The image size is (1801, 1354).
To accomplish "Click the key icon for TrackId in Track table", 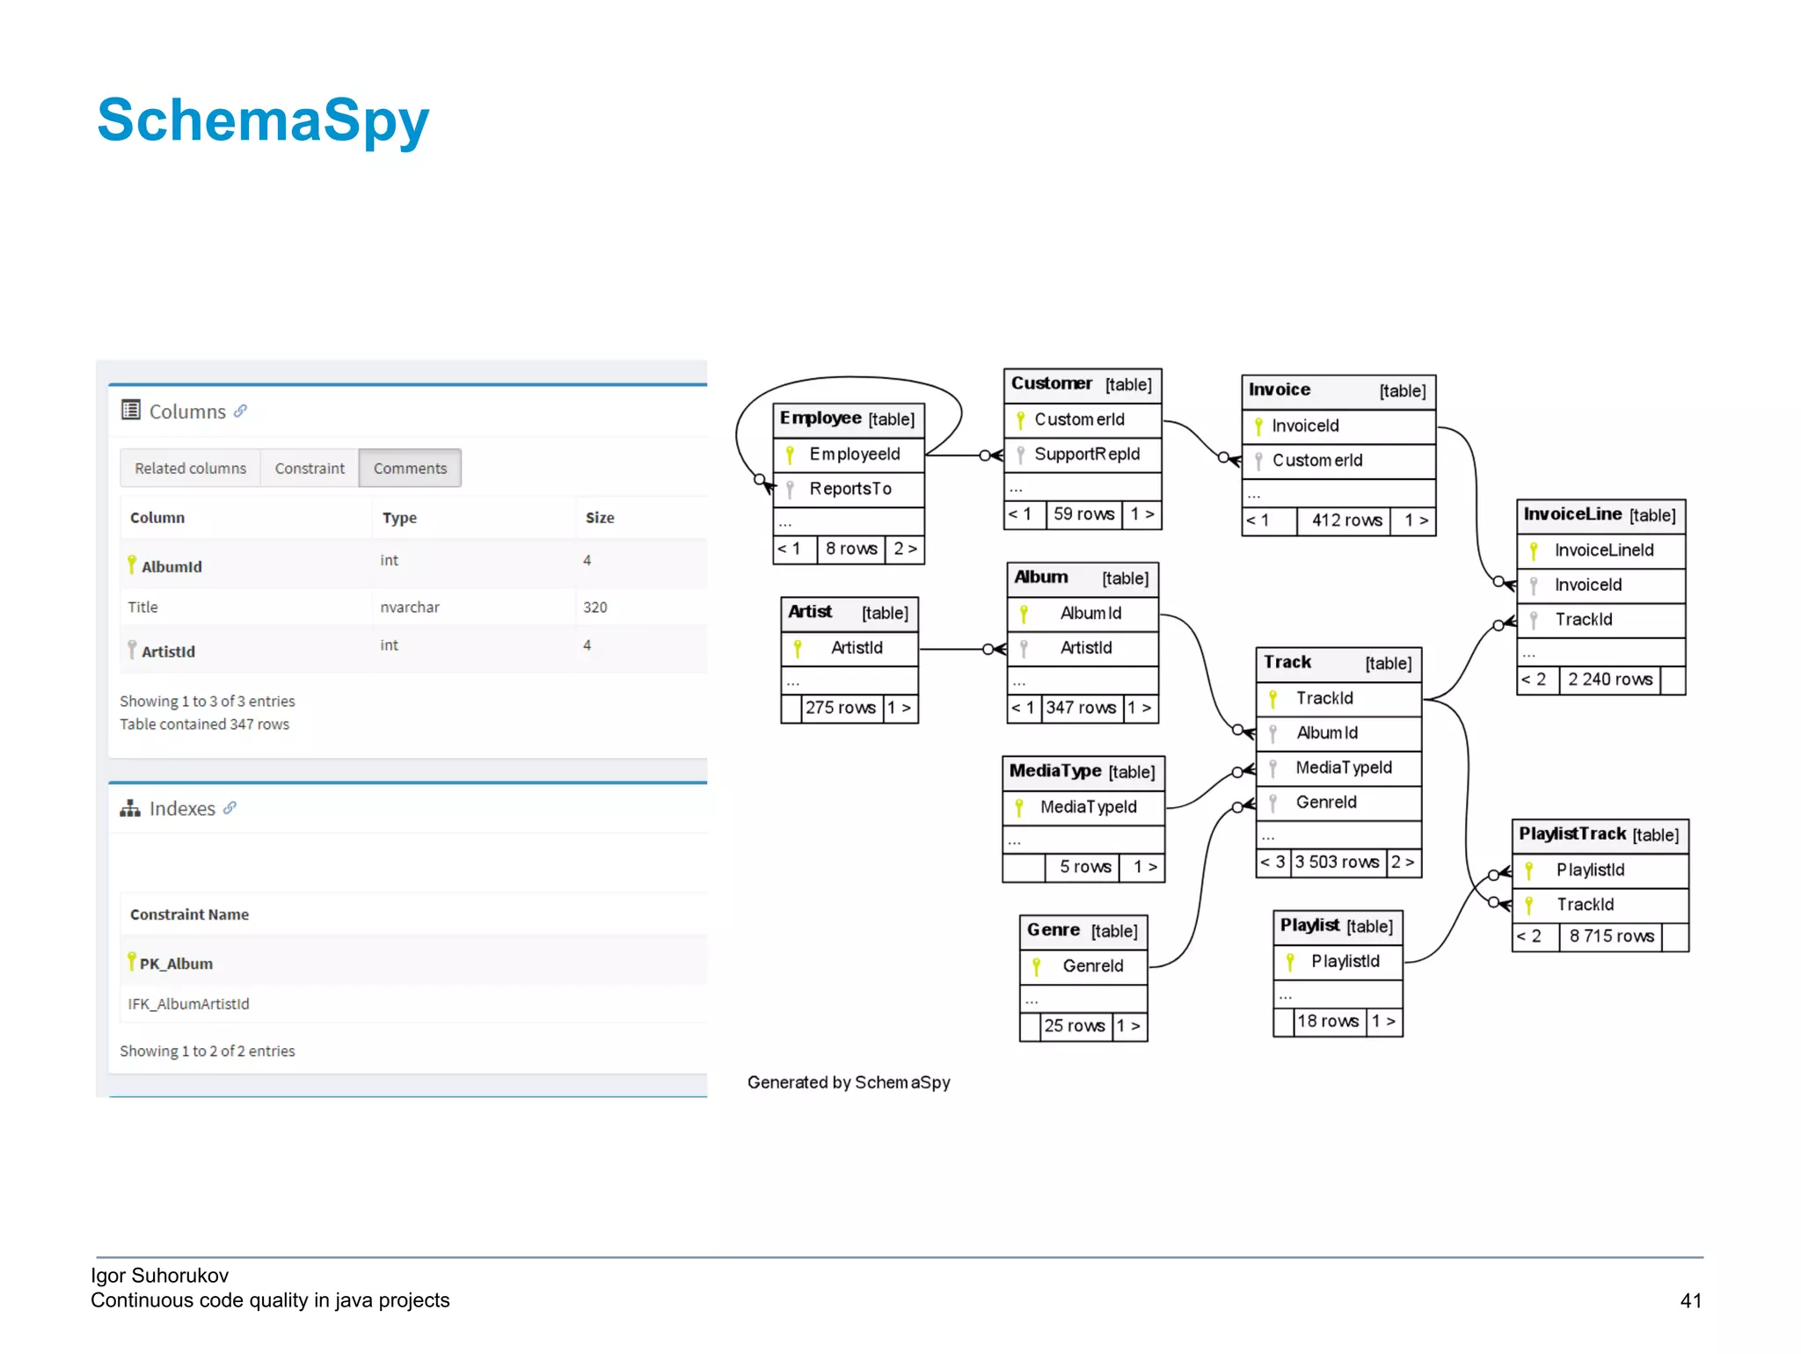I will point(1272,699).
